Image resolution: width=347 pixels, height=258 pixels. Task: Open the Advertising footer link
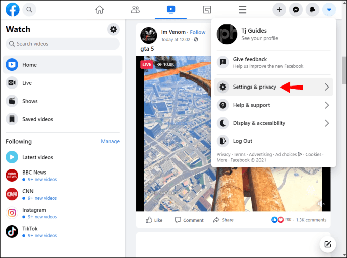261,154
